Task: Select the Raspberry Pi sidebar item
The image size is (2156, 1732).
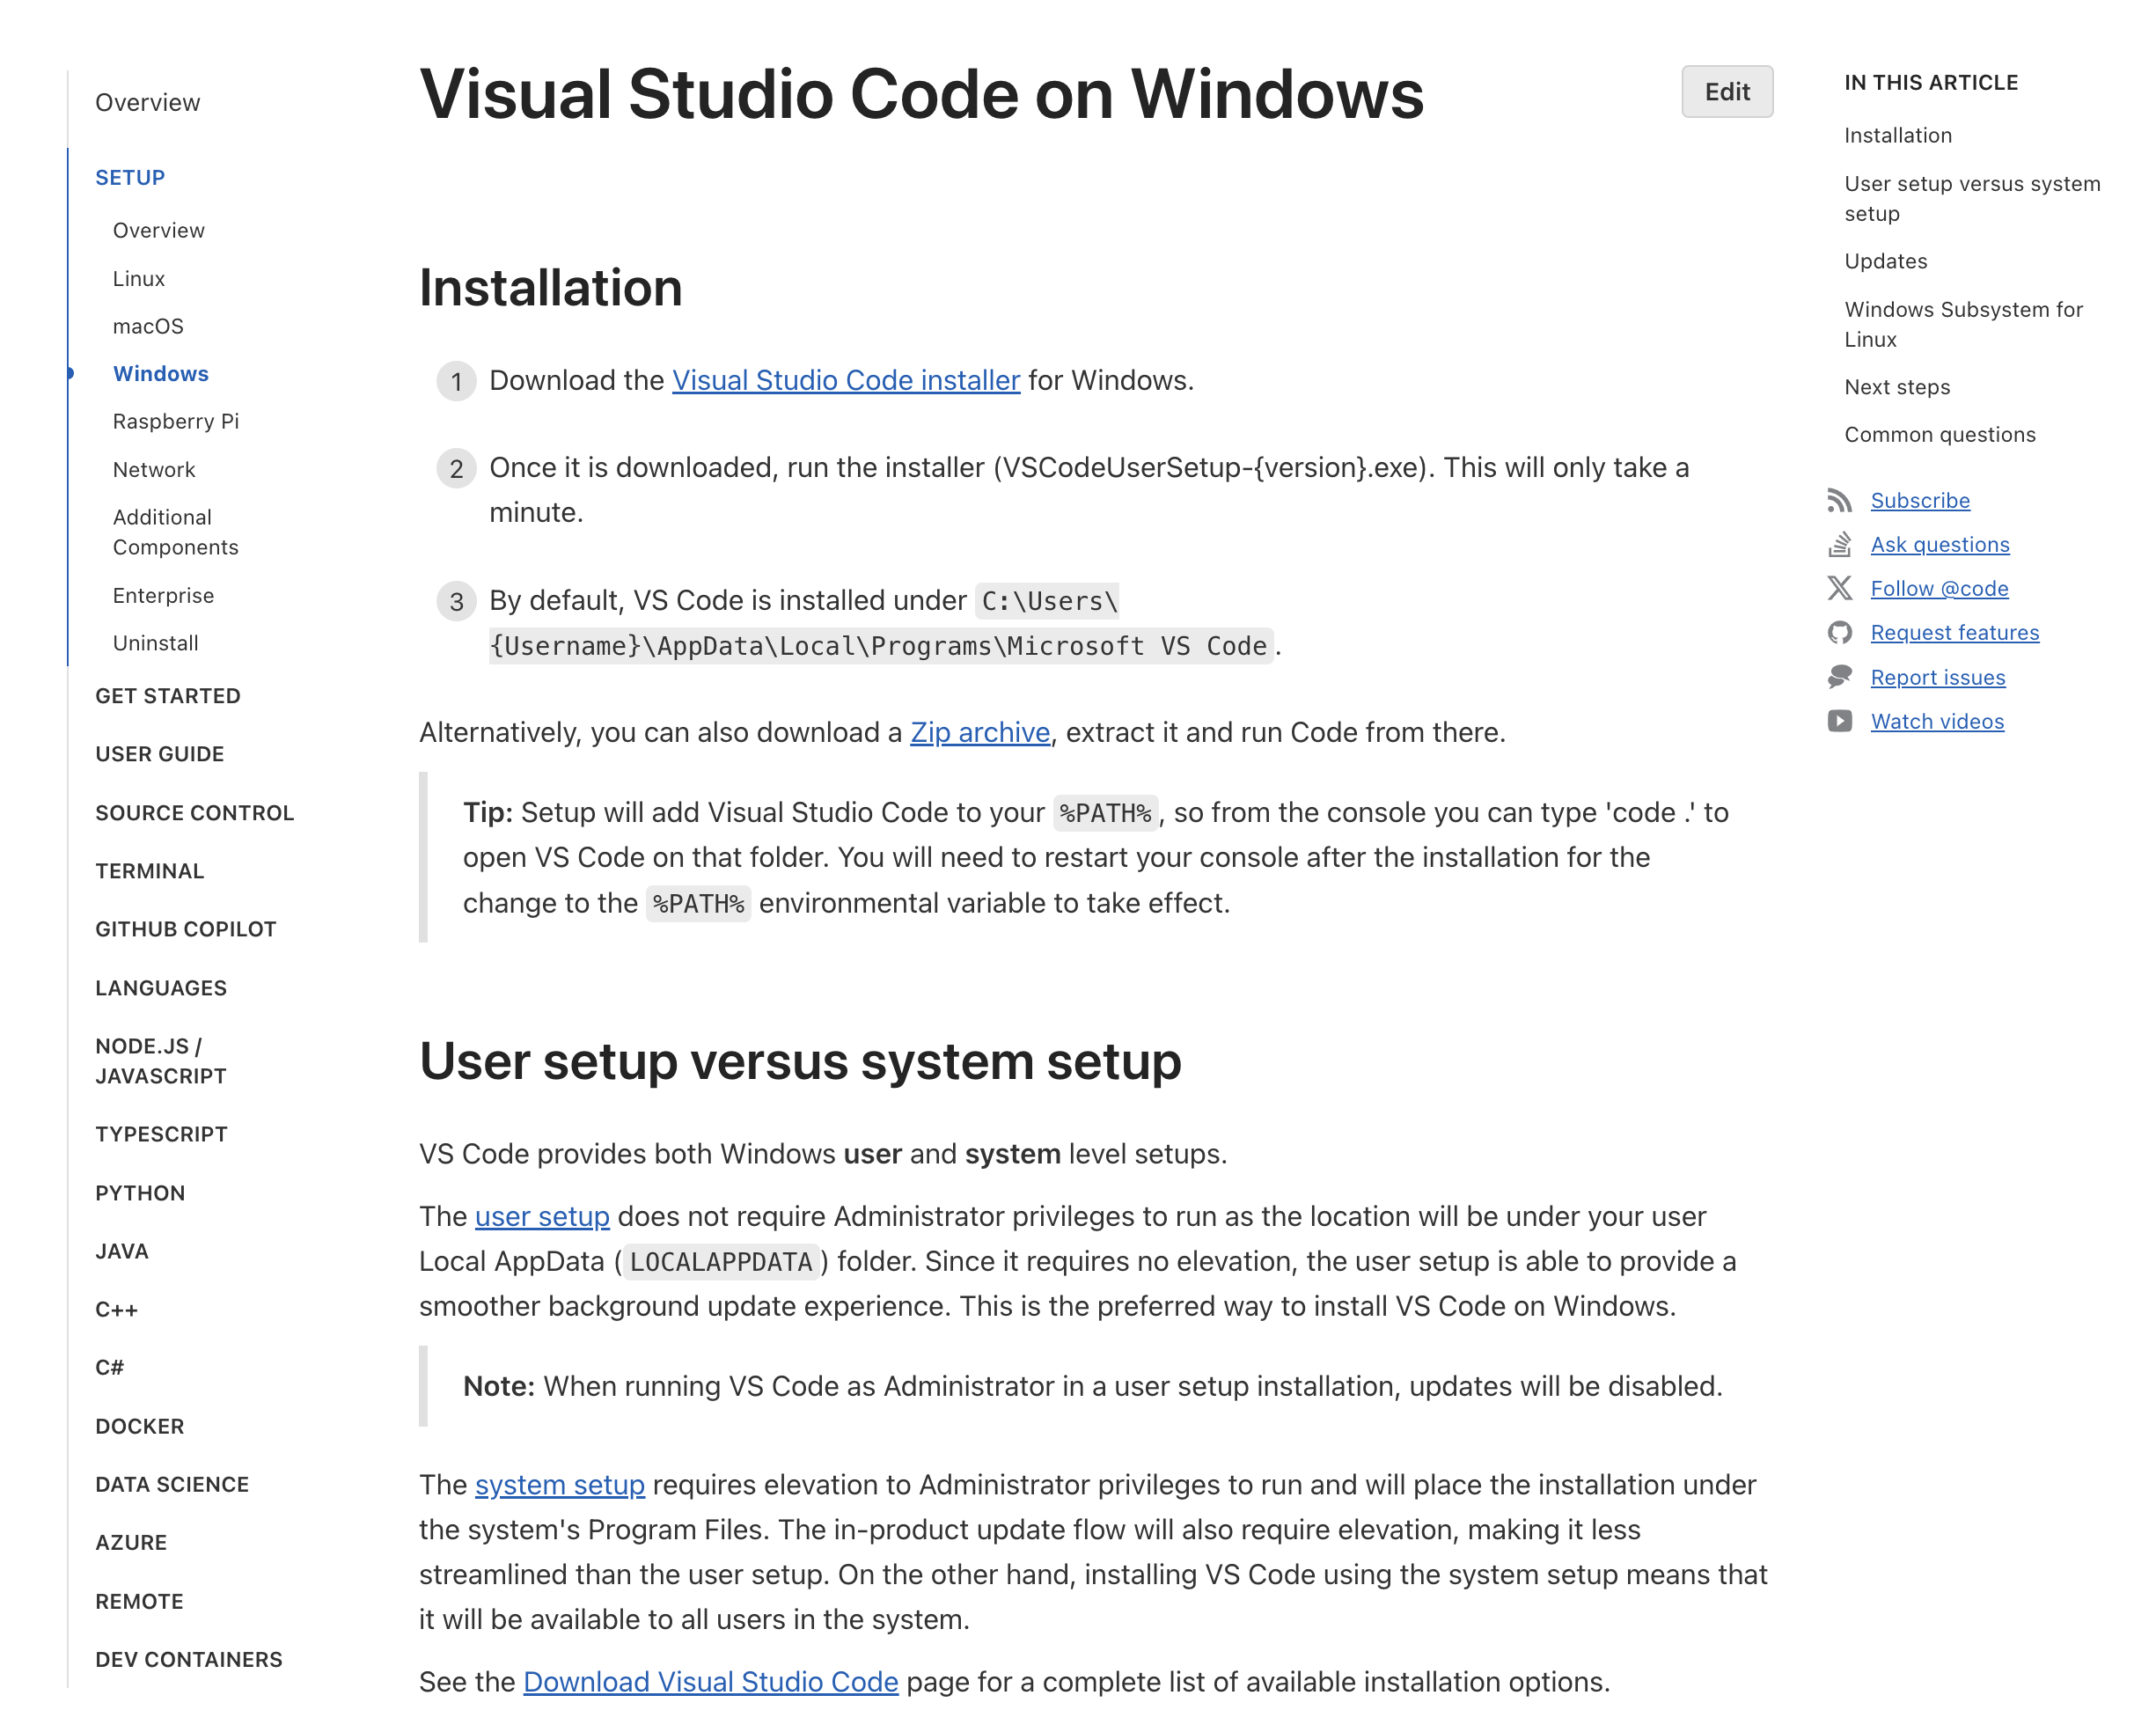Action: coord(176,421)
